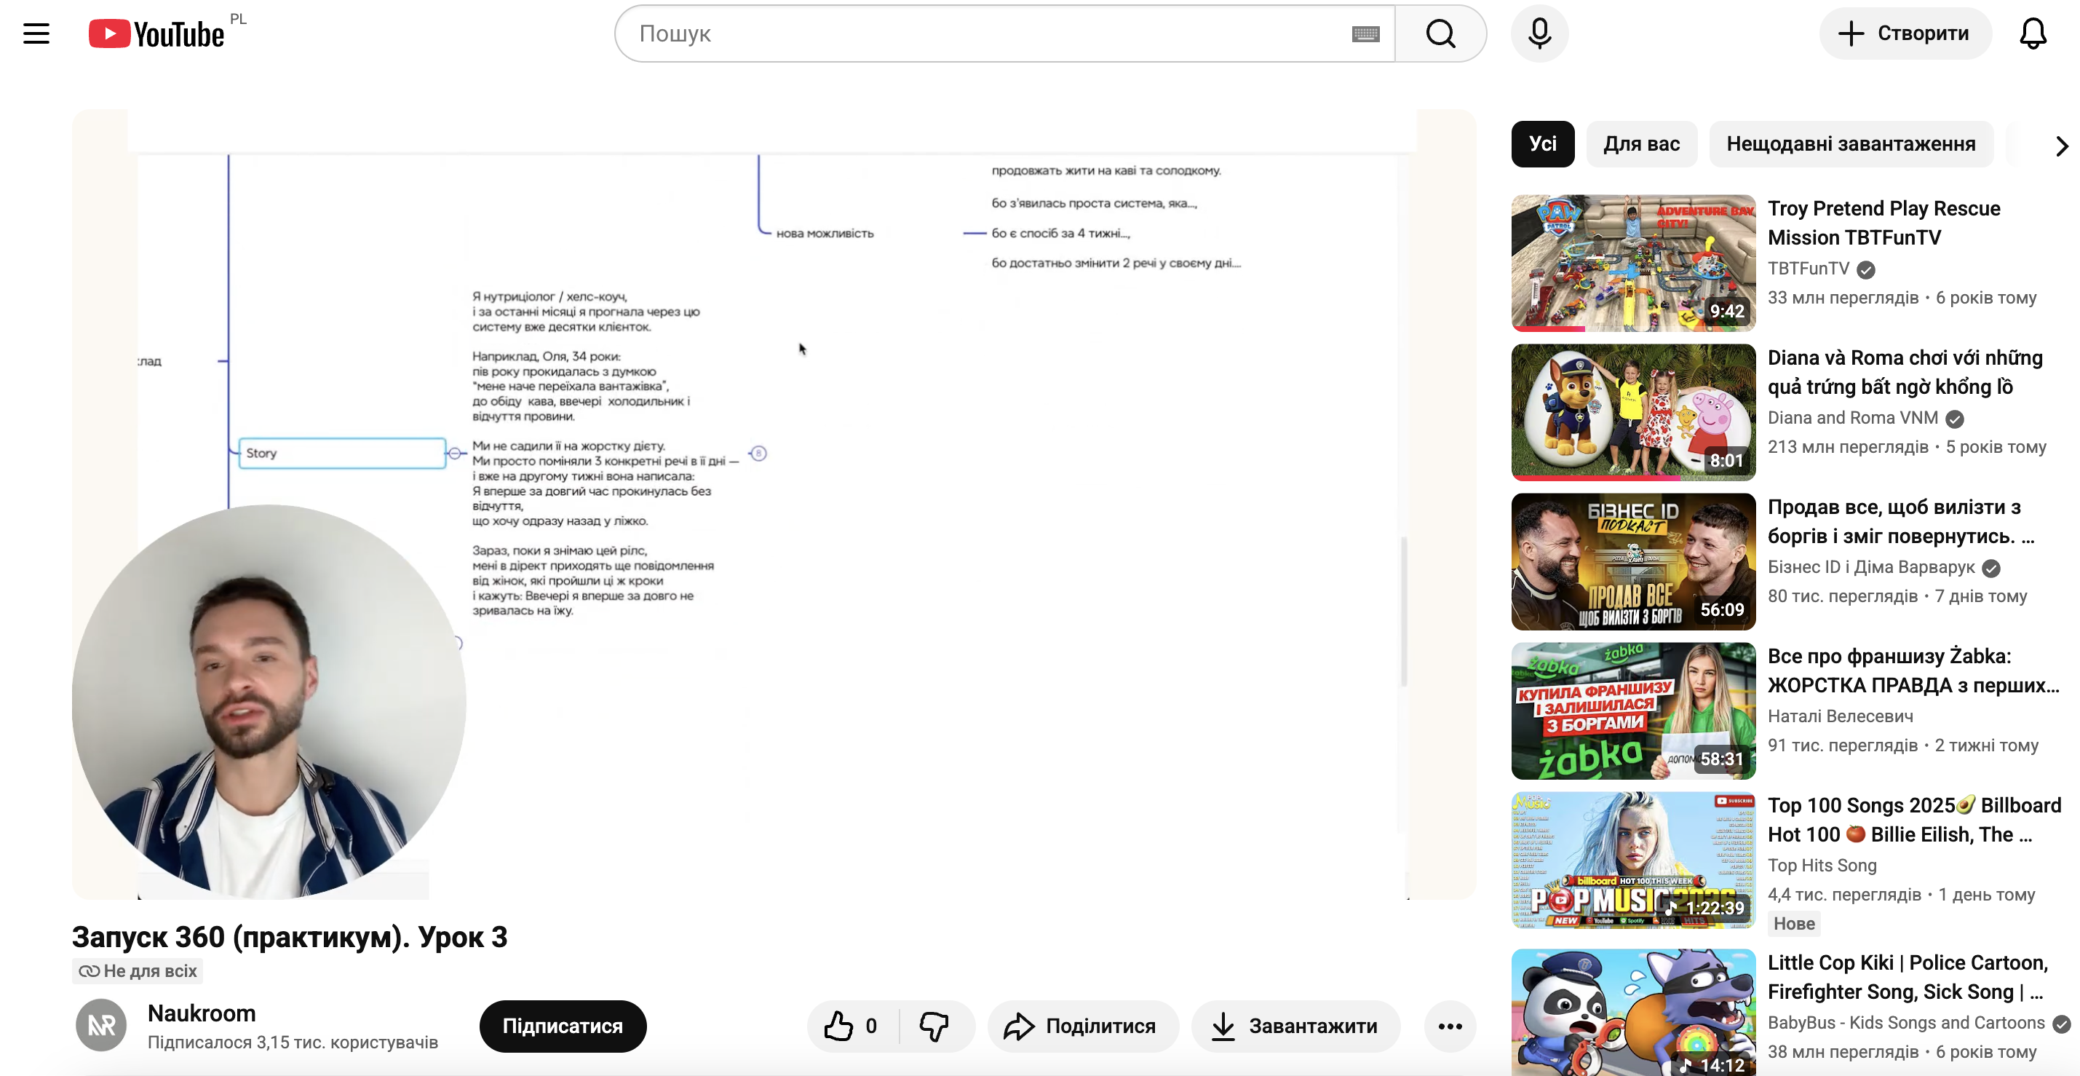Click the Naukroom channel avatar

pyautogui.click(x=101, y=1025)
